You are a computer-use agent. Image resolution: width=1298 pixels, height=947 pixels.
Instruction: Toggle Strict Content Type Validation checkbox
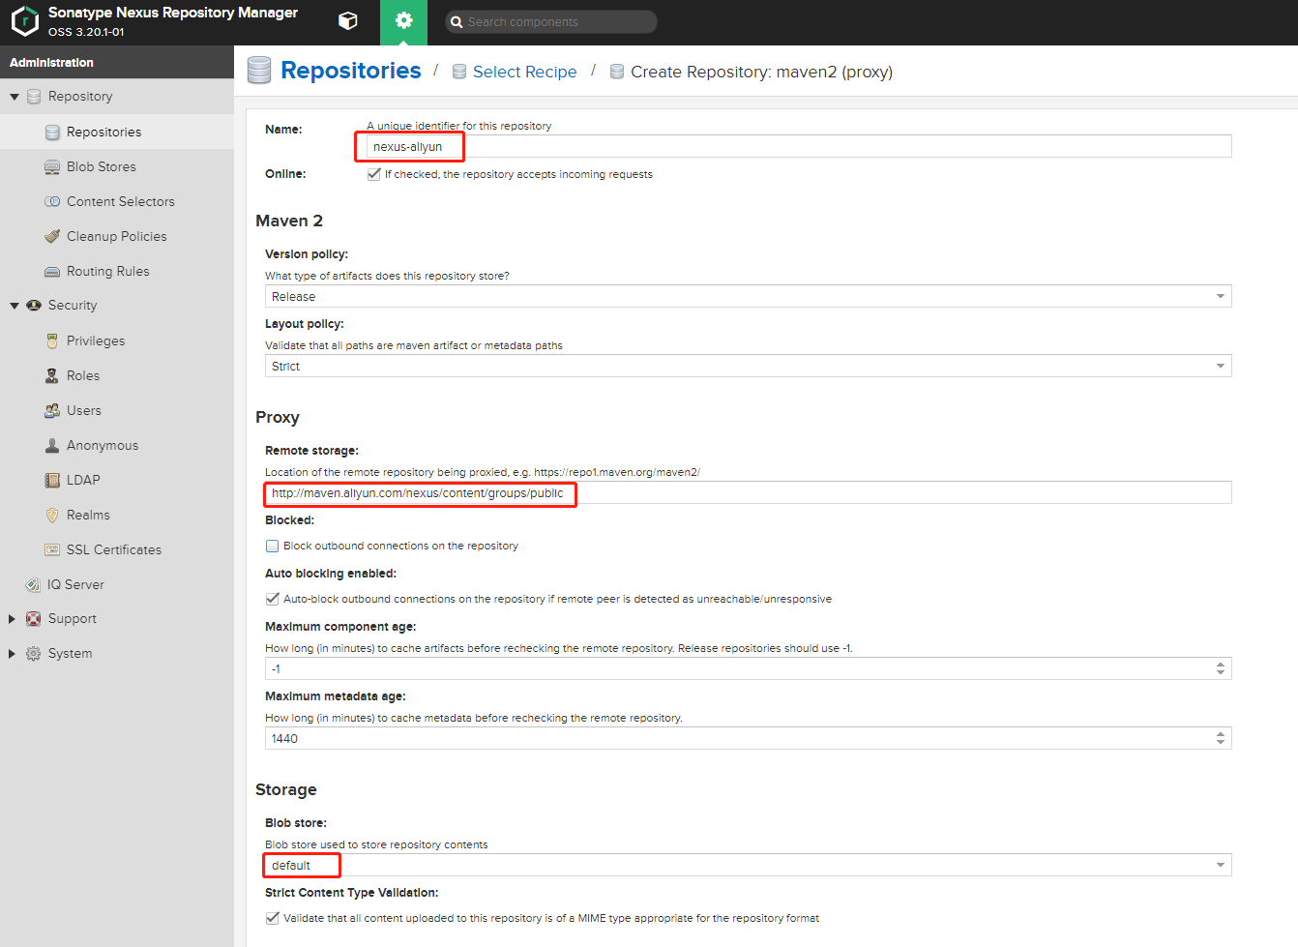point(273,918)
